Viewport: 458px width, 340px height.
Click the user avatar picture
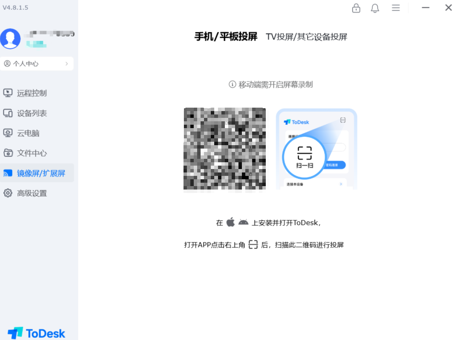point(10,39)
